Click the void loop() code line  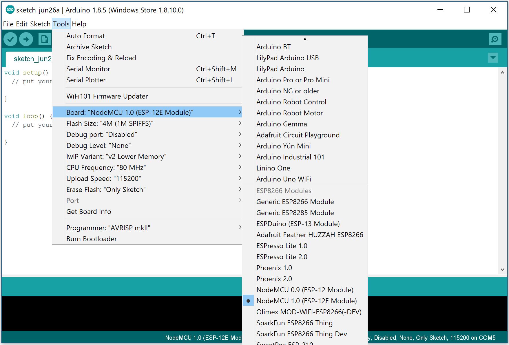tap(28, 116)
